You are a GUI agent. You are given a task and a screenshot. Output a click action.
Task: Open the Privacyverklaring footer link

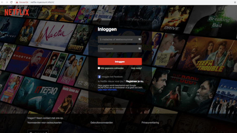(x=150, y=123)
